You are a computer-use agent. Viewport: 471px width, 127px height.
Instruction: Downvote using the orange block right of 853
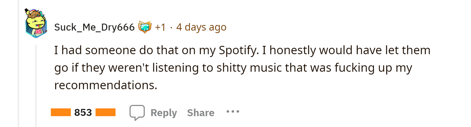(106, 112)
